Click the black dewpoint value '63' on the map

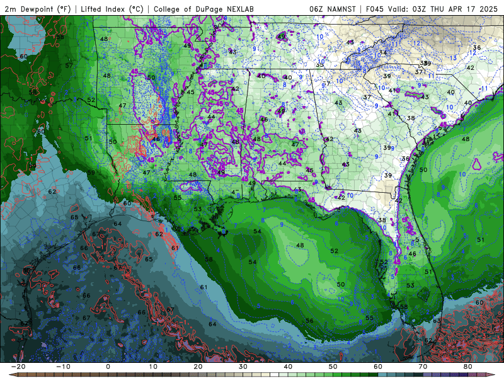(x=437, y=321)
